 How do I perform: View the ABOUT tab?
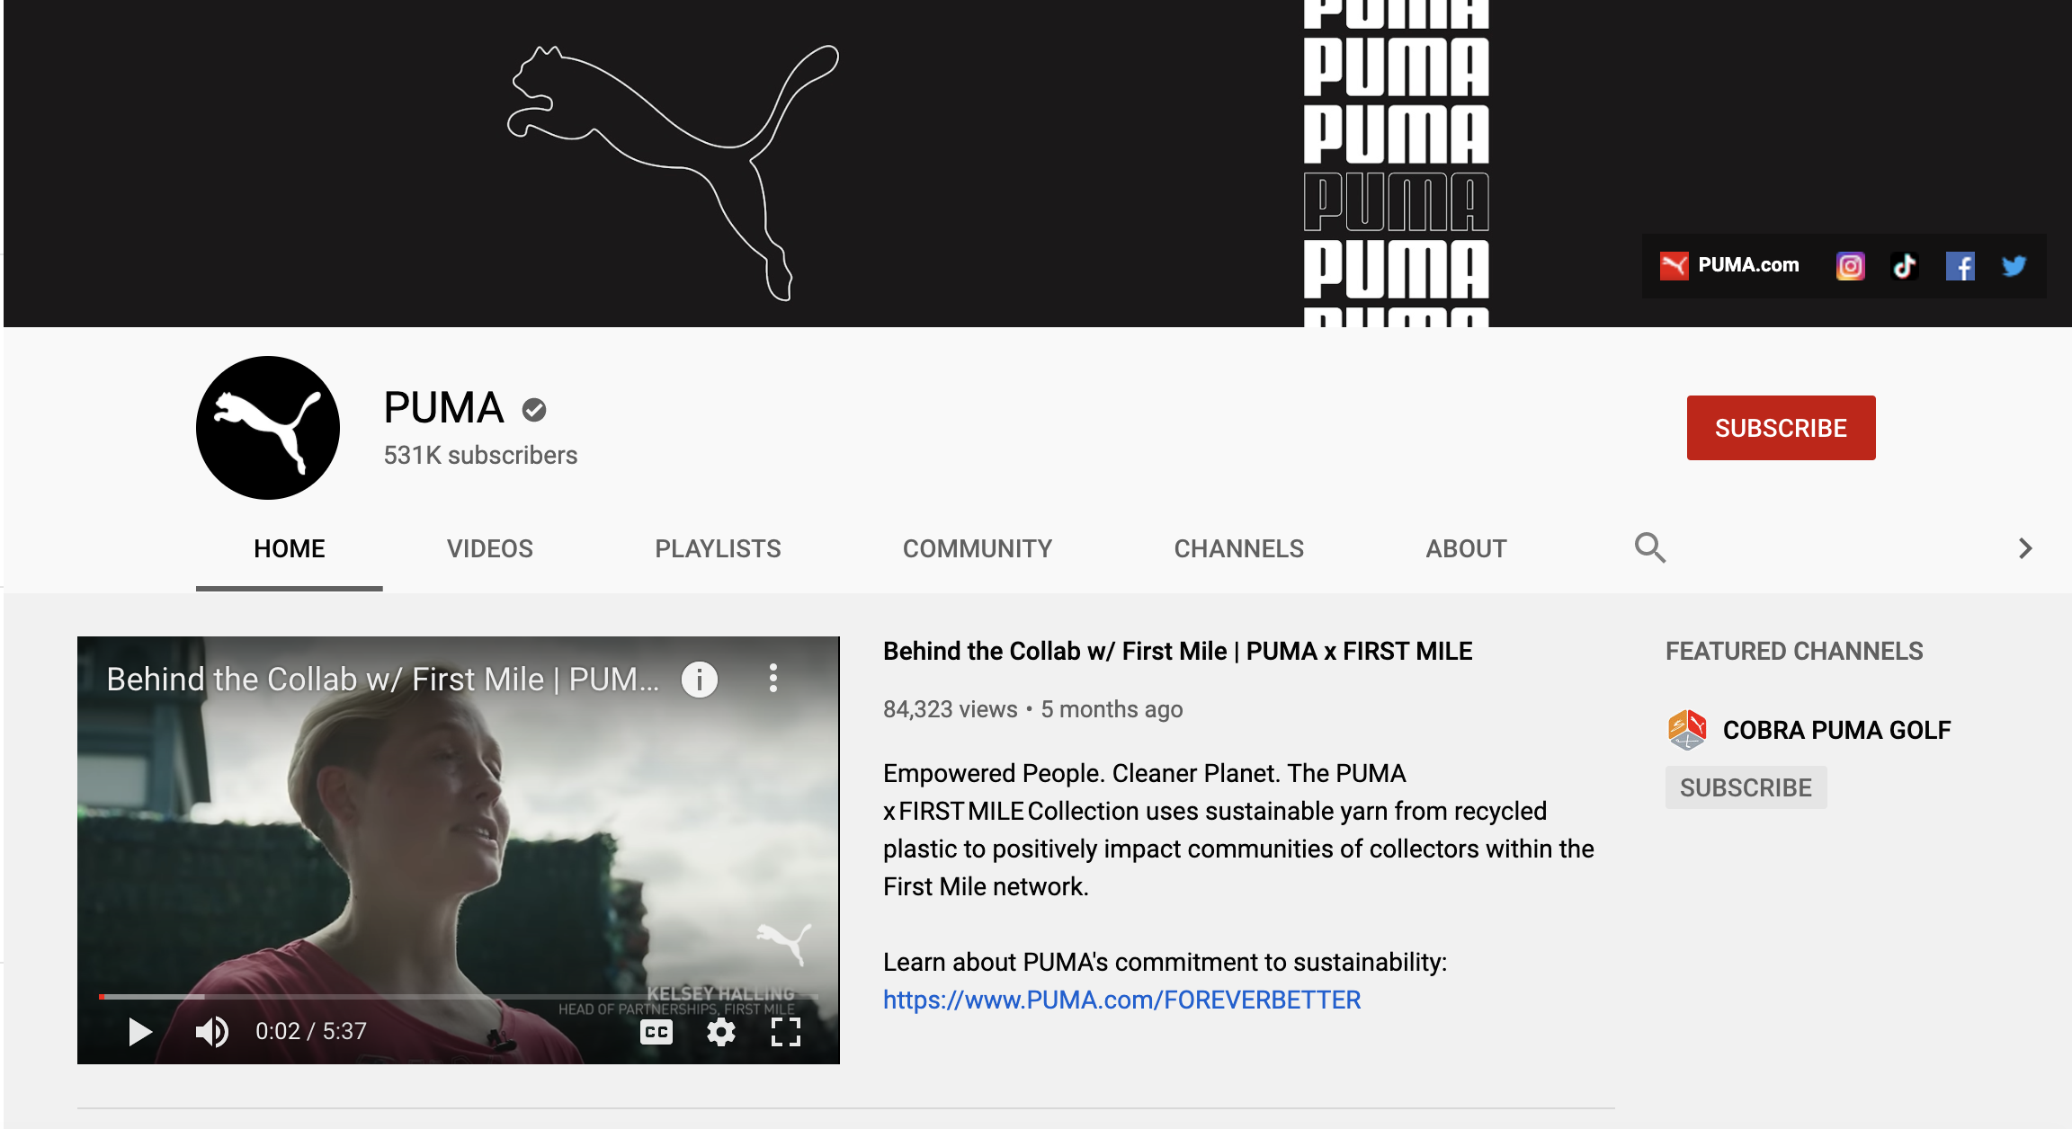coord(1466,549)
